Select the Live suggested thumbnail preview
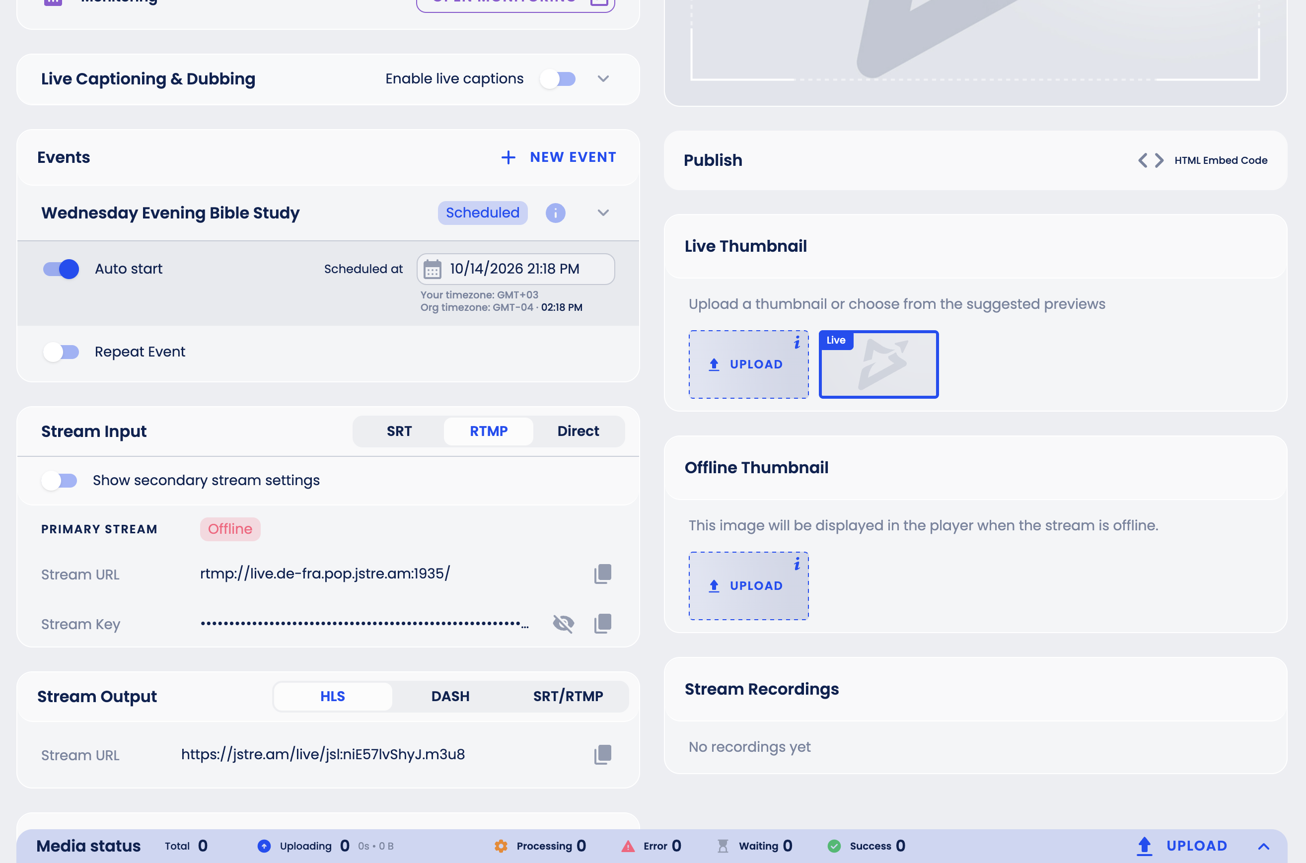This screenshot has height=863, width=1306. (x=878, y=364)
